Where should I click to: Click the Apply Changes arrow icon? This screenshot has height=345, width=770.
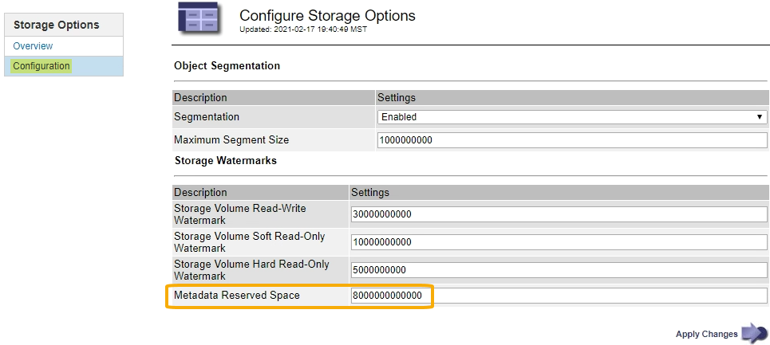(x=754, y=333)
